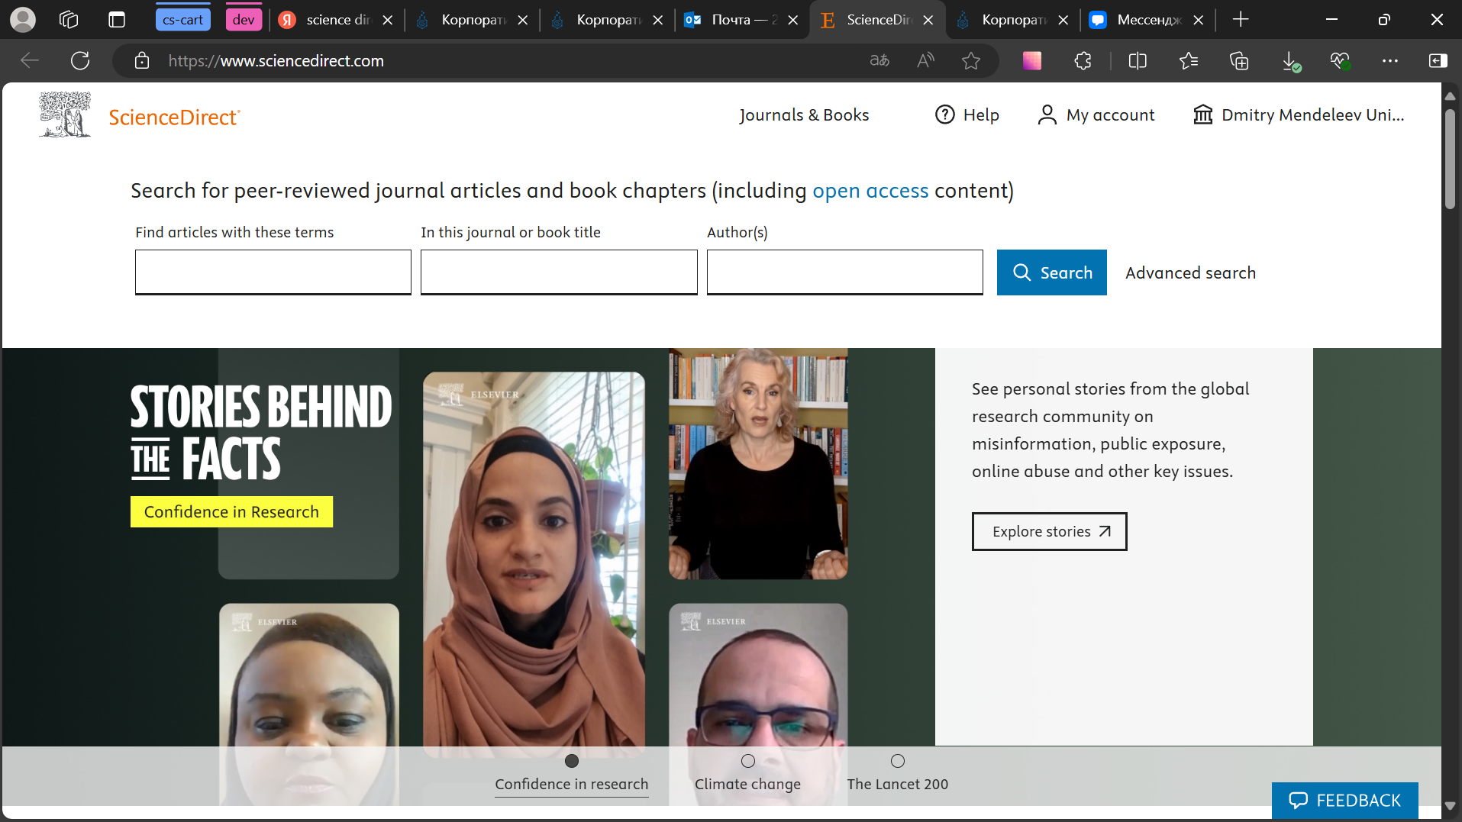Open Settings and more ellipsis menu
1462x822 pixels.
pyautogui.click(x=1390, y=60)
